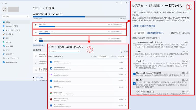Uncheck Microsoft Defender ウイルス対策 checkbox
Screen dimensions: 196x110
point(134,74)
